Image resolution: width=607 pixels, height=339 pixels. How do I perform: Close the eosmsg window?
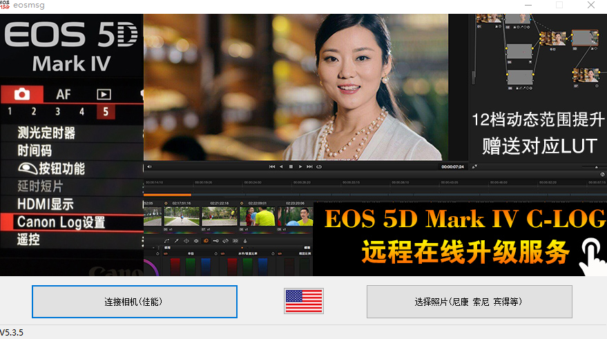tap(590, 5)
